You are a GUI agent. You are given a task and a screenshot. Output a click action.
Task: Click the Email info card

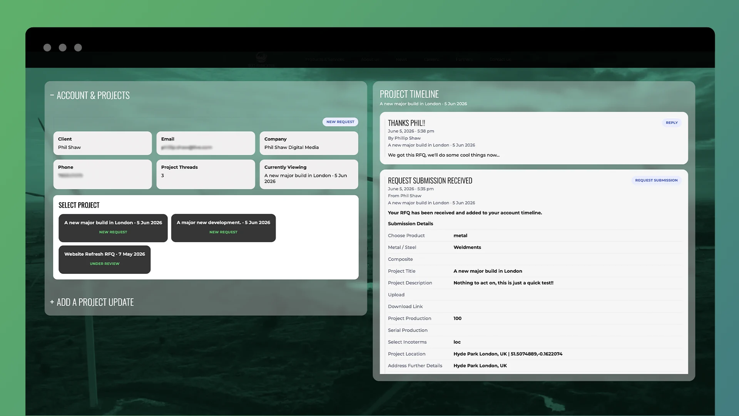206,143
